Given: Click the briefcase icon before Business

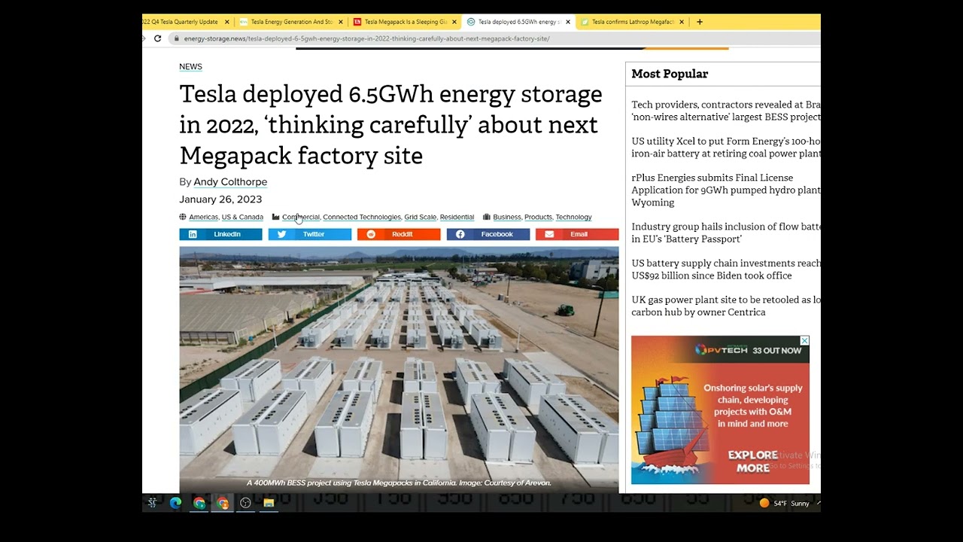Looking at the screenshot, I should point(487,217).
